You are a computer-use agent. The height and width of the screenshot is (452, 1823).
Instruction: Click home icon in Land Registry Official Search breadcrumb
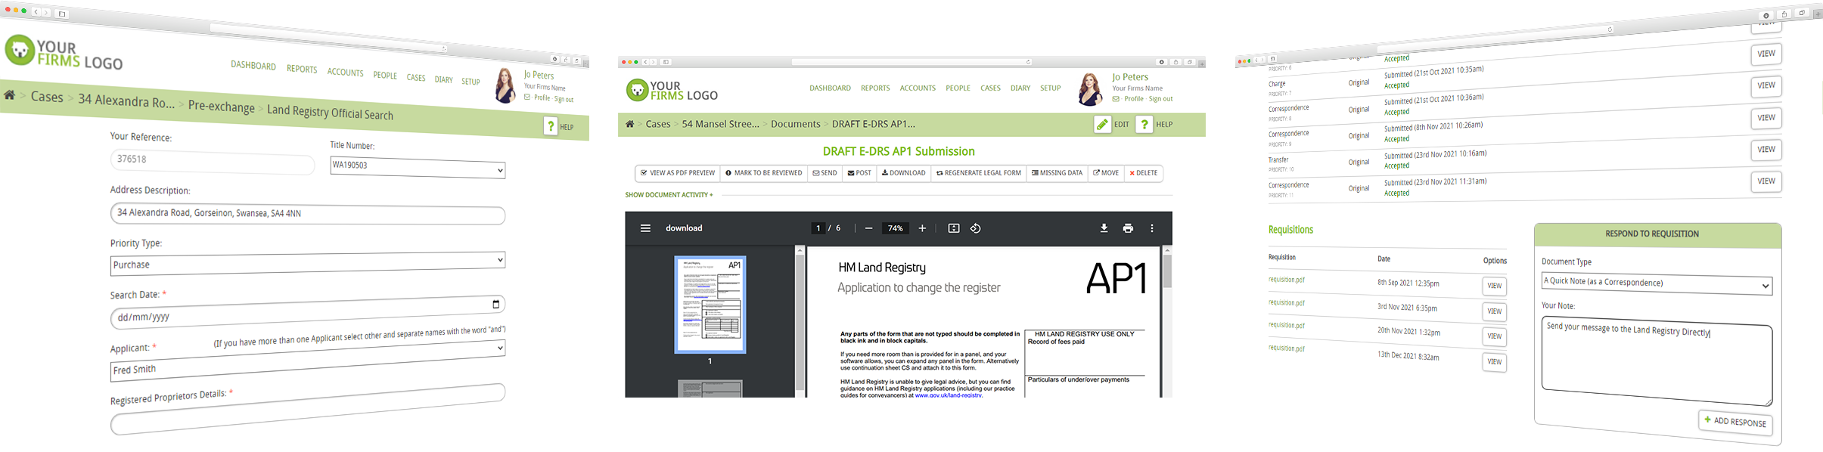10,95
